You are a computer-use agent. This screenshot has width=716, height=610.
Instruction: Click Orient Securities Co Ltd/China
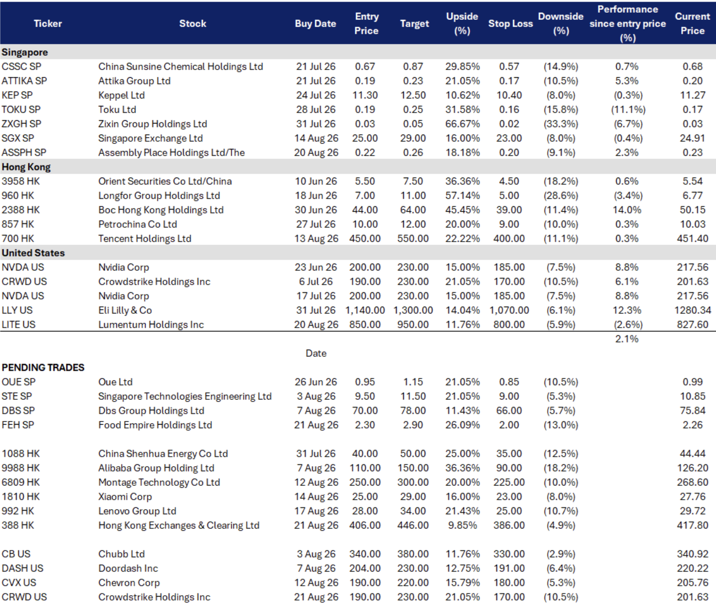[165, 181]
